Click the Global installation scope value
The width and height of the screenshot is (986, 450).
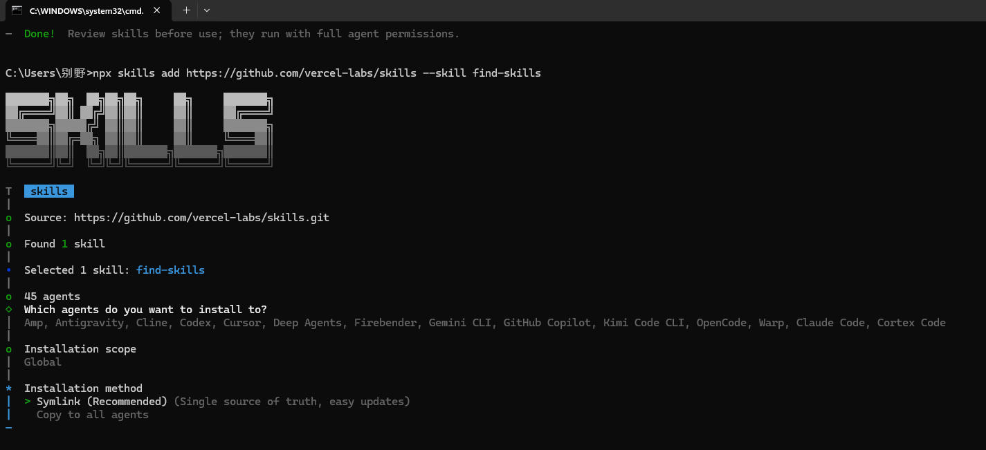point(43,362)
